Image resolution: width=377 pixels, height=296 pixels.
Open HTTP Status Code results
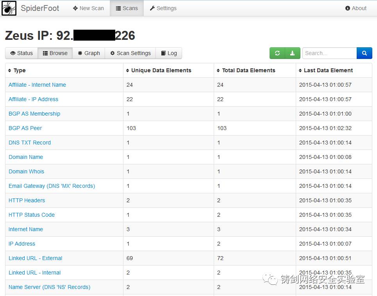32,215
